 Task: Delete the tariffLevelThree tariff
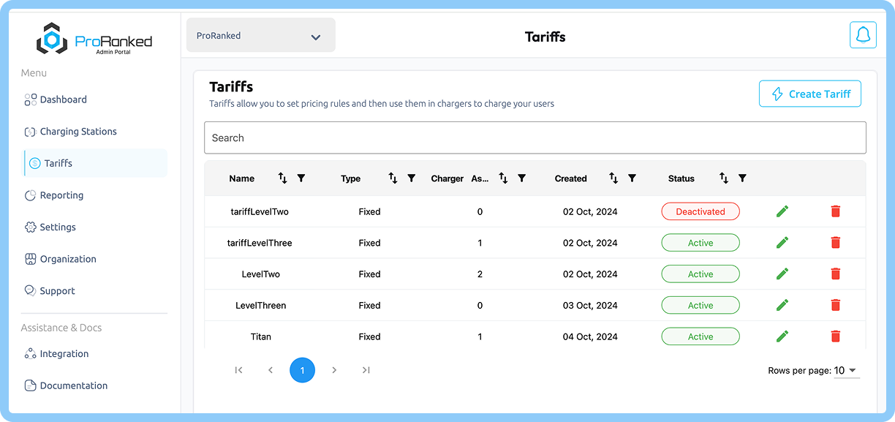click(x=836, y=243)
